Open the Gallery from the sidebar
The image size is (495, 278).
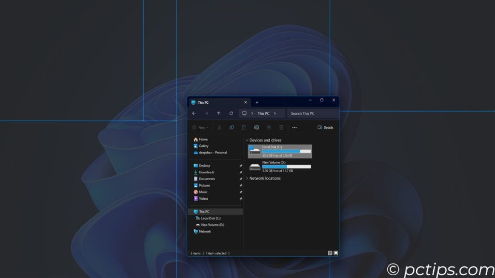pos(204,146)
